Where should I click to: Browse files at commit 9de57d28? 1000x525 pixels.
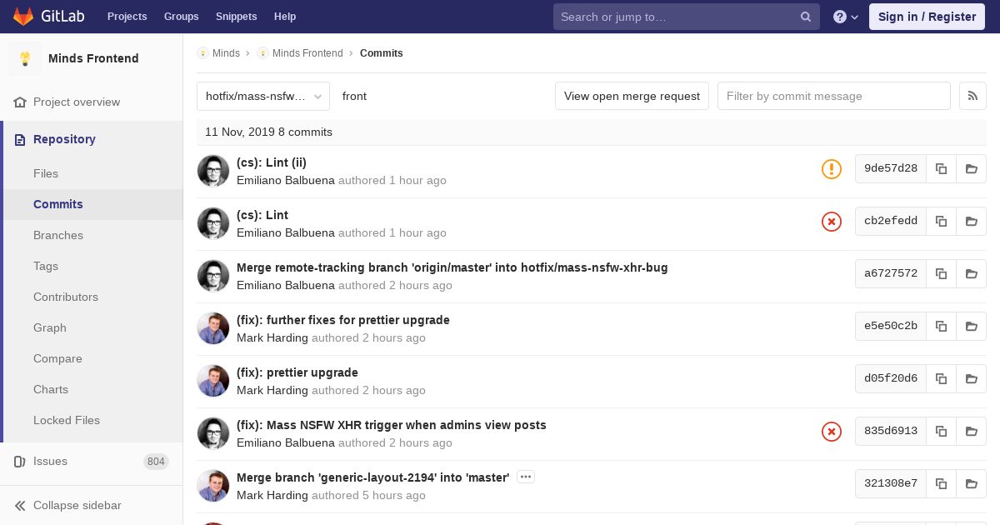[971, 168]
